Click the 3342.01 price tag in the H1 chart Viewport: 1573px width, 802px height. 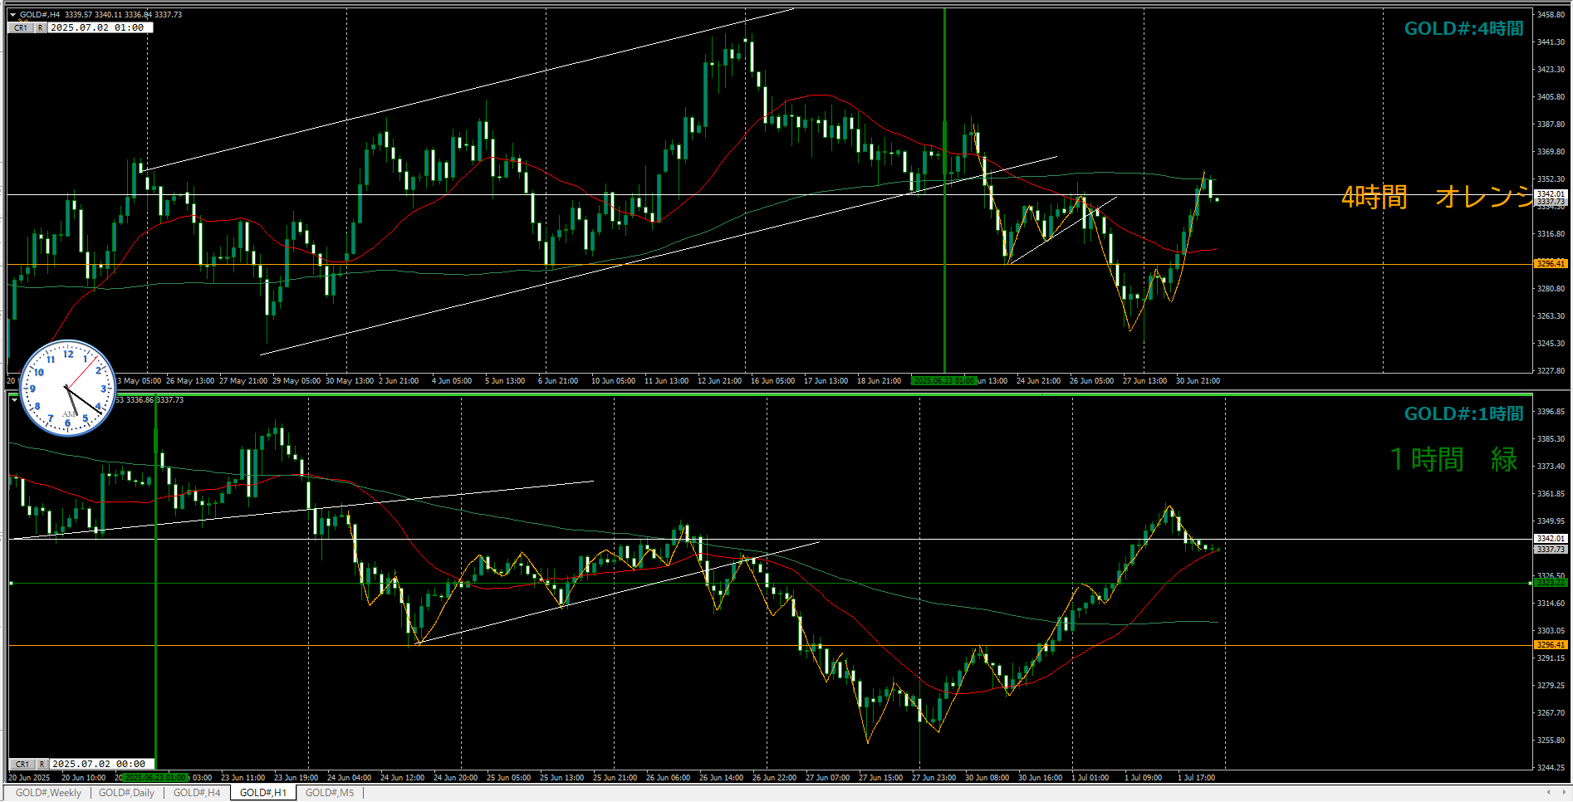pos(1550,539)
